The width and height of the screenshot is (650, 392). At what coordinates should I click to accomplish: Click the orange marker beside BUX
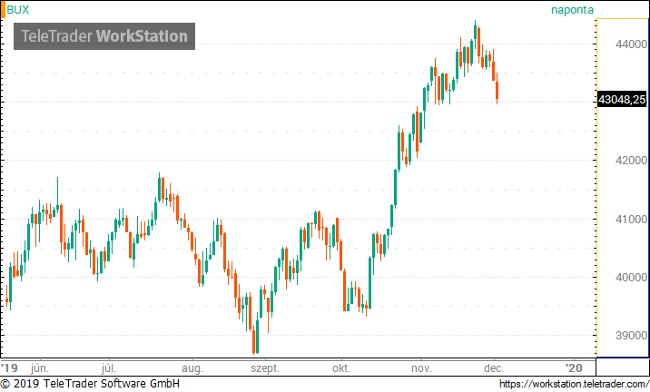3,10
